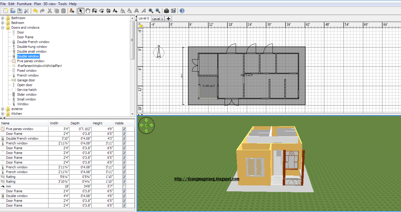Select the Create dimensions tool
This screenshot has height=212, width=401.
click(108, 11)
